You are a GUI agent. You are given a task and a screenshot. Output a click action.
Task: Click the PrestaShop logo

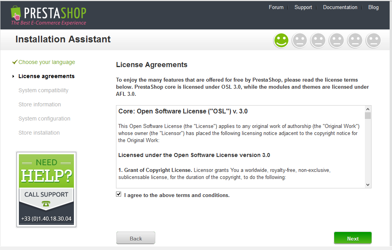[x=48, y=15]
